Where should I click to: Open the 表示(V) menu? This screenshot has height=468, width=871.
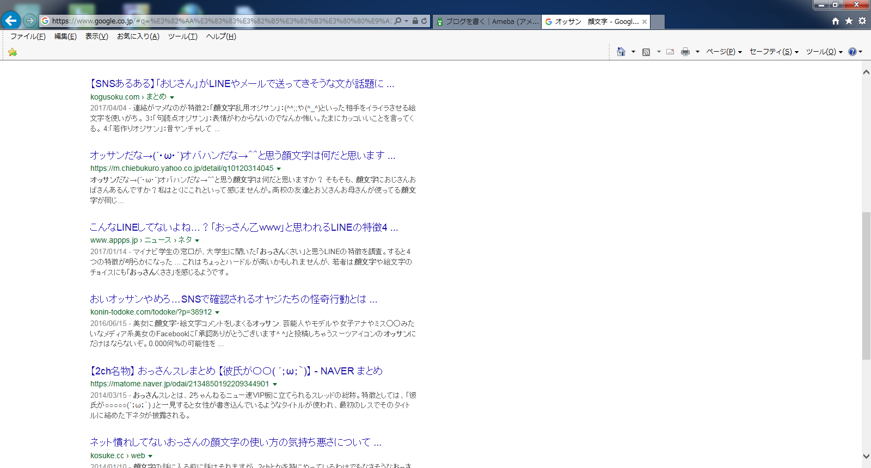pos(96,36)
